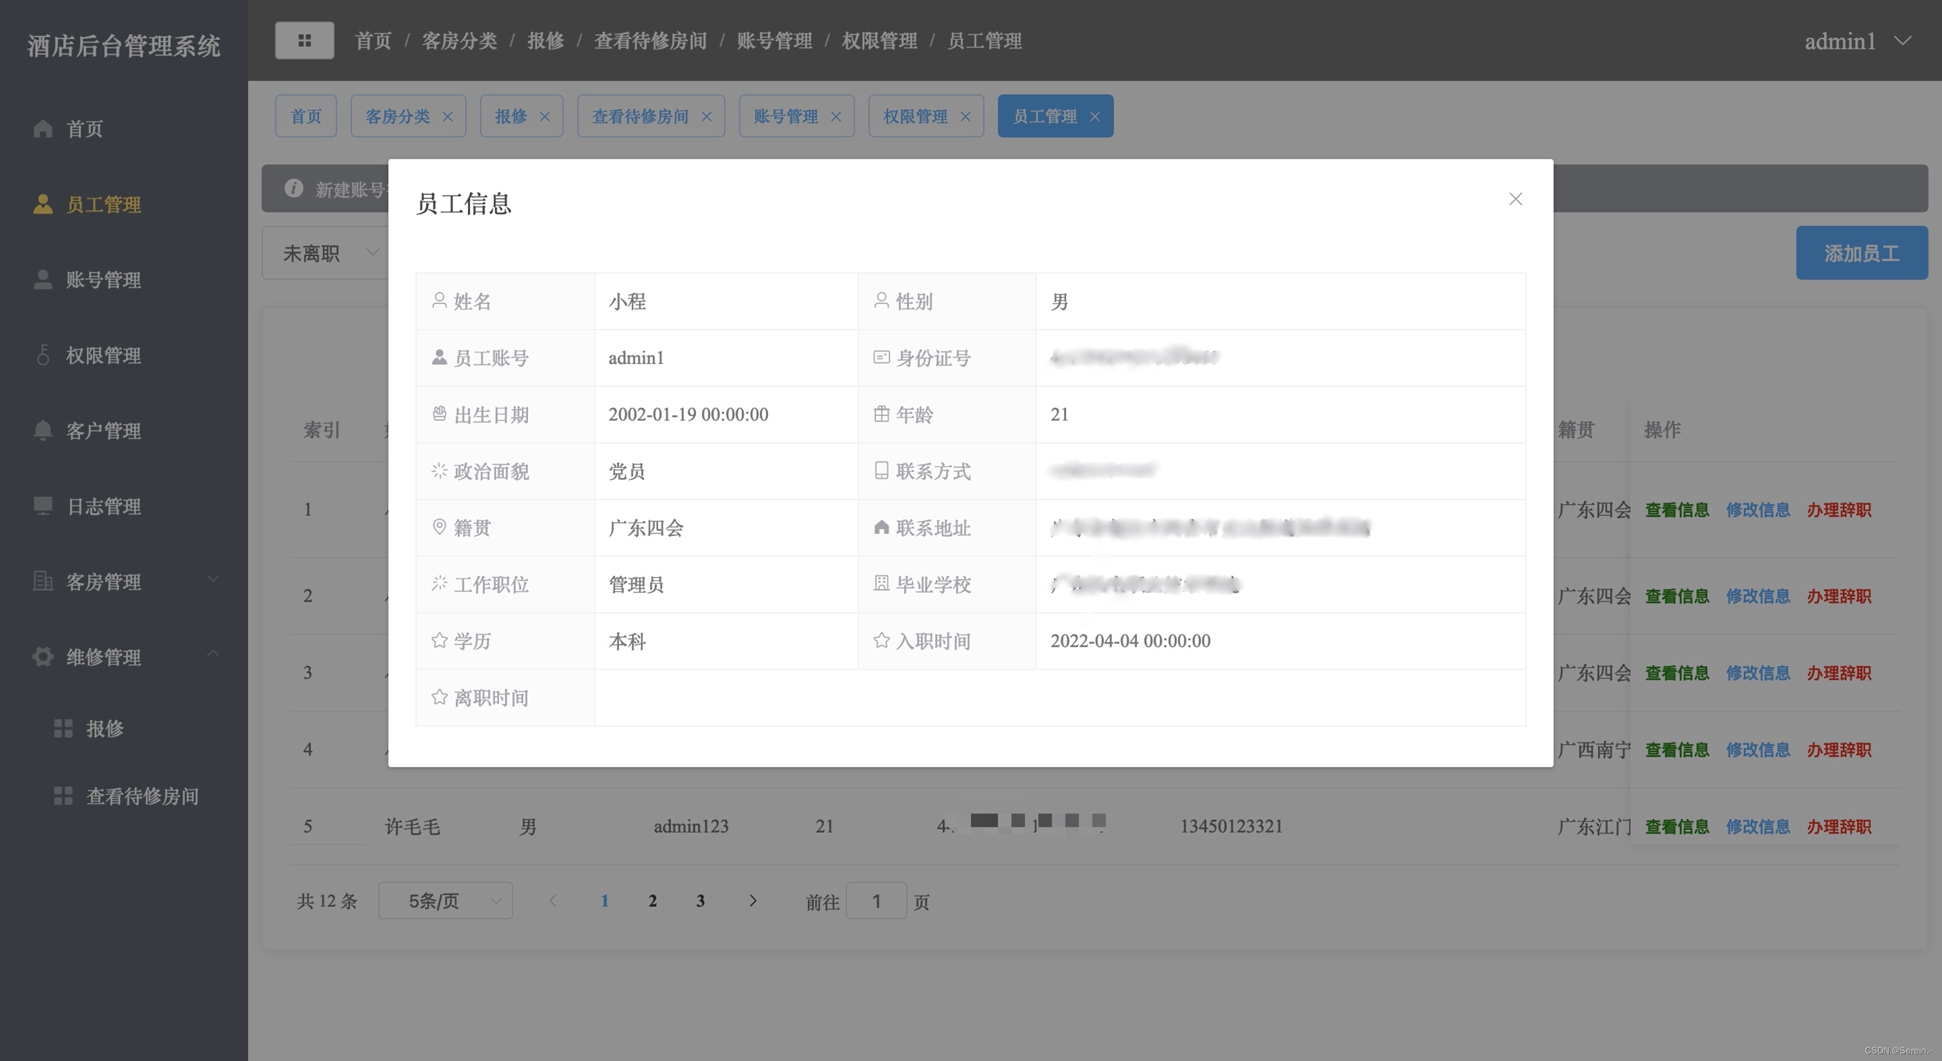Click the log management monitor icon
The width and height of the screenshot is (1942, 1061).
pos(43,506)
